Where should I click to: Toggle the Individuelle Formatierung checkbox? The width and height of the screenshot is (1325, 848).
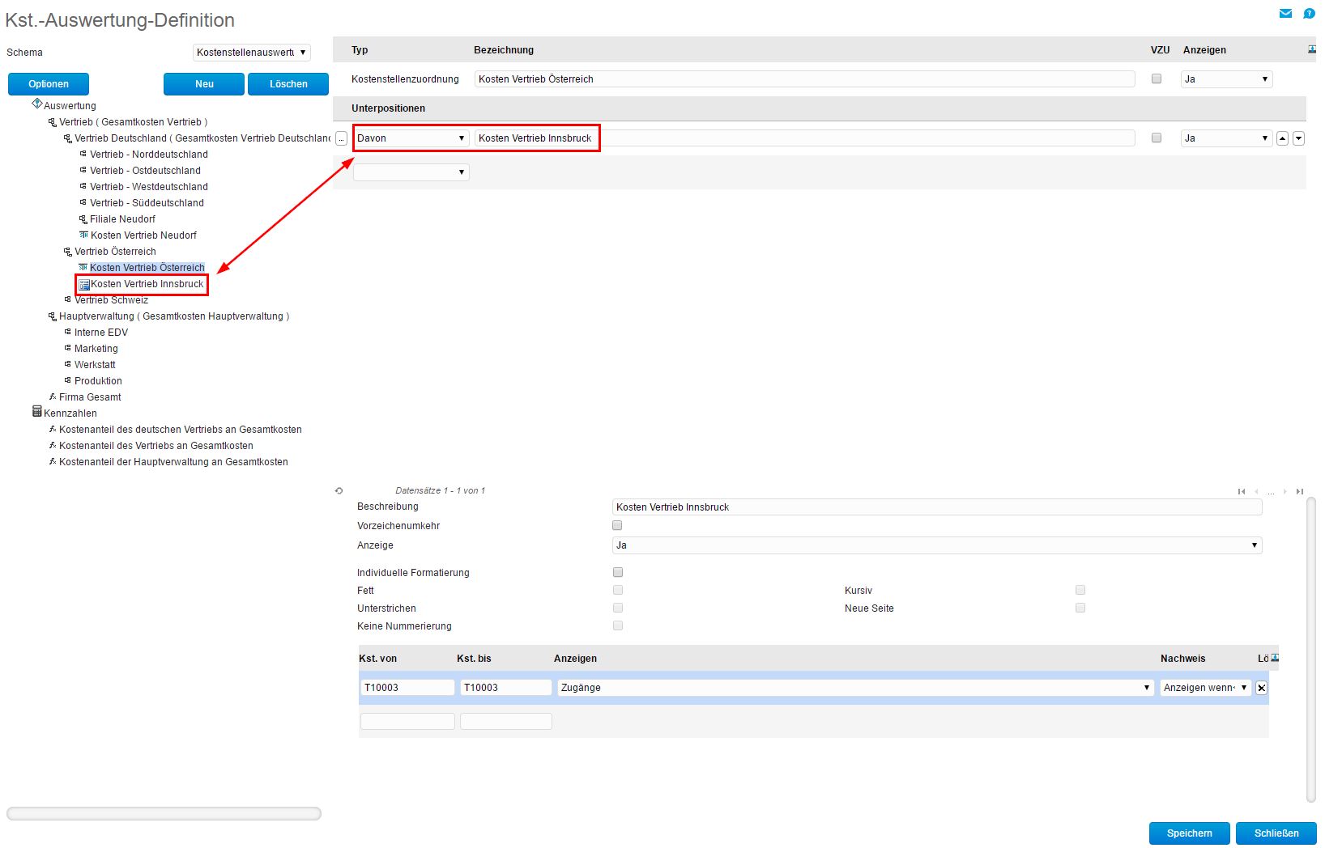click(617, 572)
